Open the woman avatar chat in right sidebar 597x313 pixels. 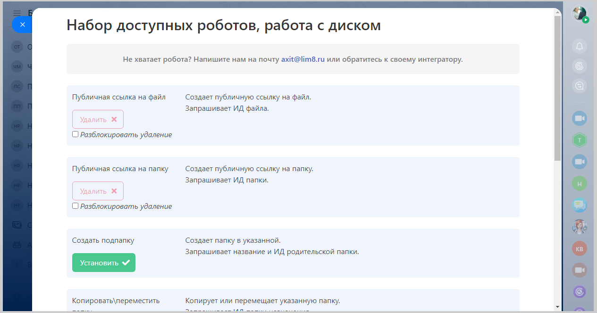pyautogui.click(x=580, y=227)
